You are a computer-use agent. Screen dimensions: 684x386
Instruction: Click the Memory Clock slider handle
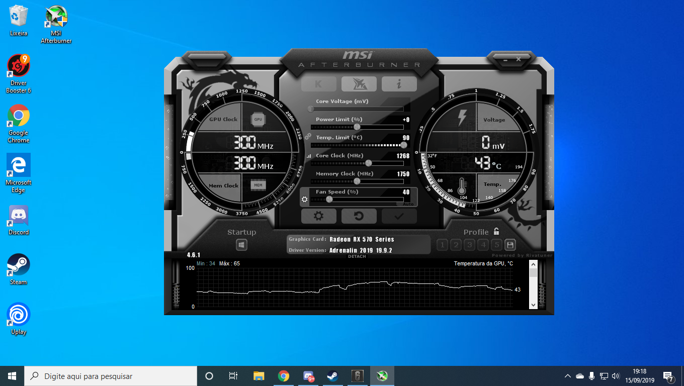click(357, 181)
